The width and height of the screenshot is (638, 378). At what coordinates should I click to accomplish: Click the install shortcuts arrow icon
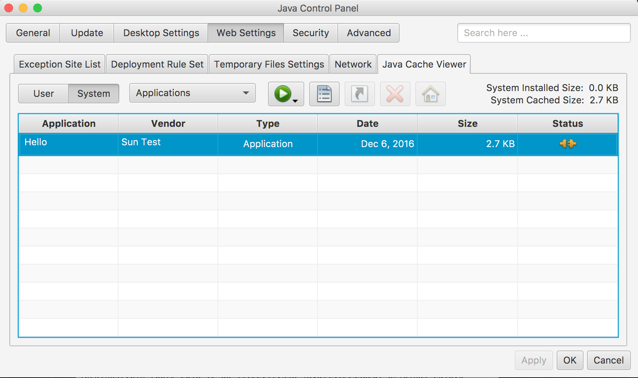[359, 94]
